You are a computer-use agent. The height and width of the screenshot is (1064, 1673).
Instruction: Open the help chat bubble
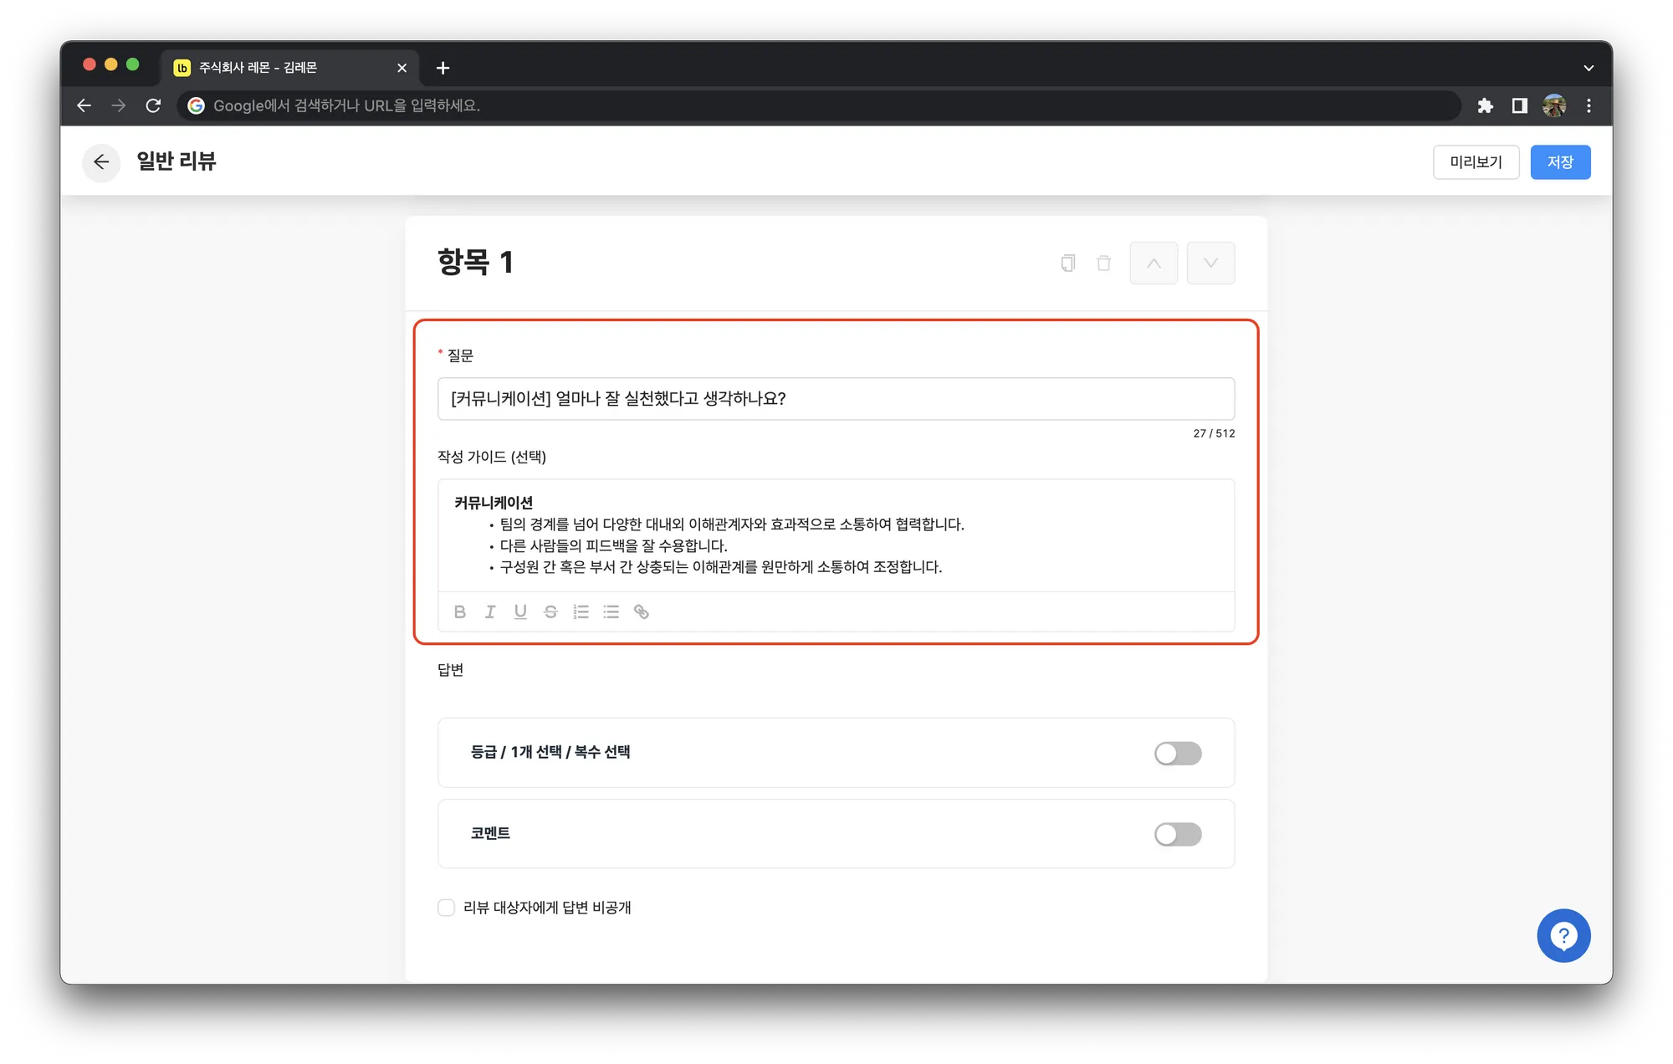(1563, 935)
